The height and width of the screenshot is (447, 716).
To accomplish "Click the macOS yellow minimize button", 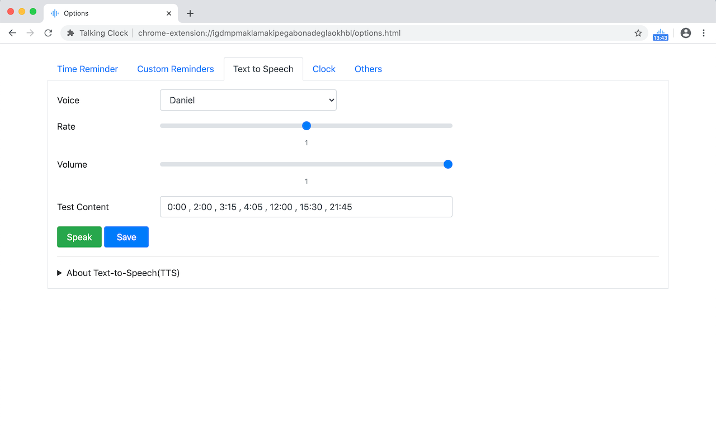I will pos(22,11).
